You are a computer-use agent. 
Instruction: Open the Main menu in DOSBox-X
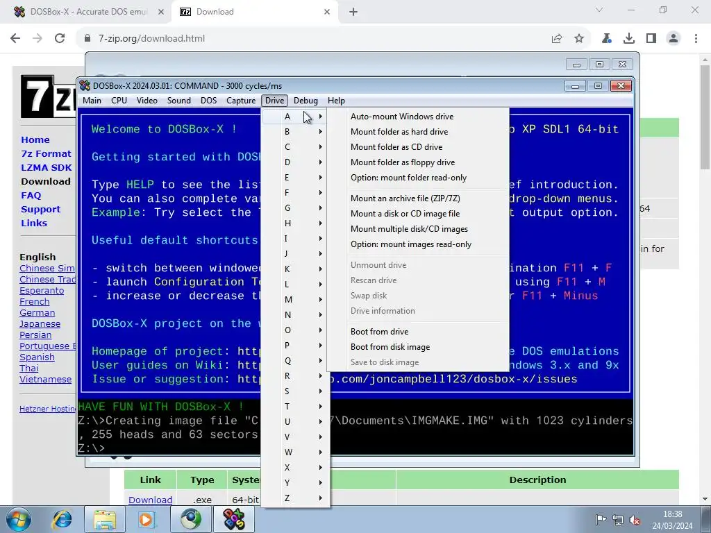point(92,101)
